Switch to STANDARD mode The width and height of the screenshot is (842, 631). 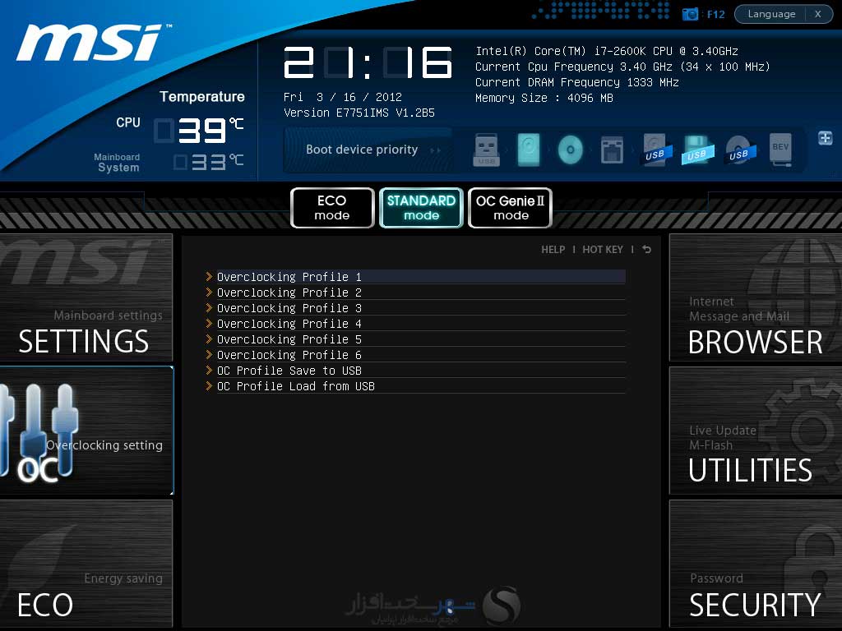point(421,208)
